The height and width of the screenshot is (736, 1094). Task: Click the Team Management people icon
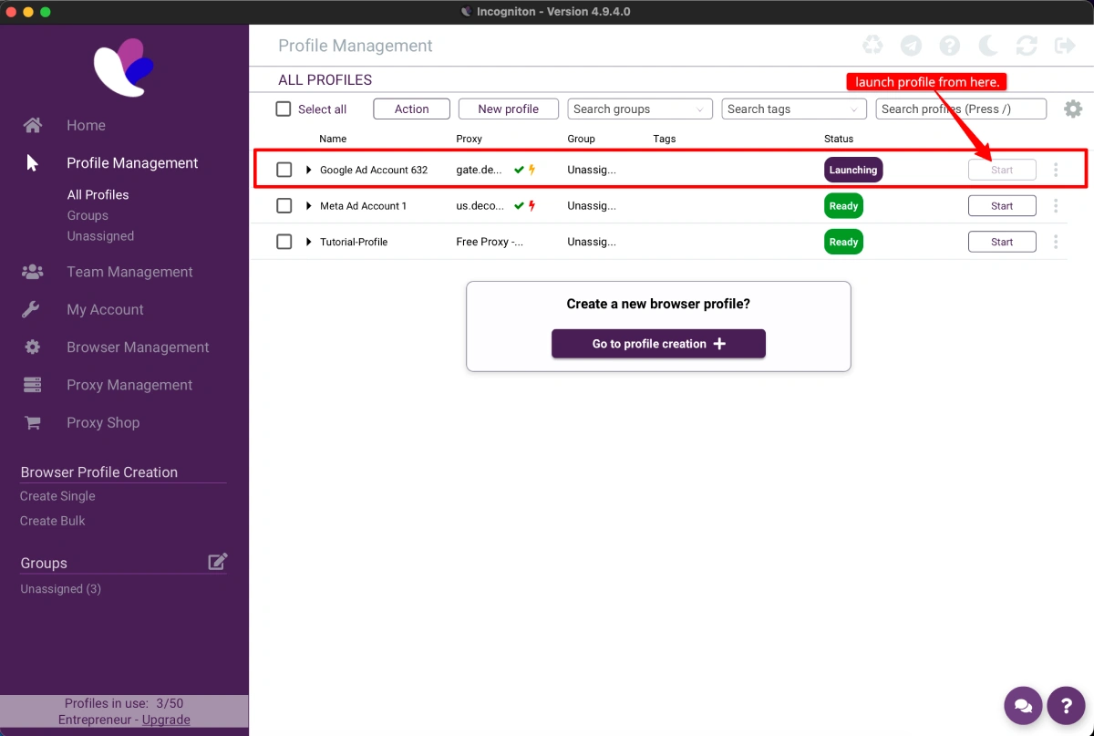[33, 272]
